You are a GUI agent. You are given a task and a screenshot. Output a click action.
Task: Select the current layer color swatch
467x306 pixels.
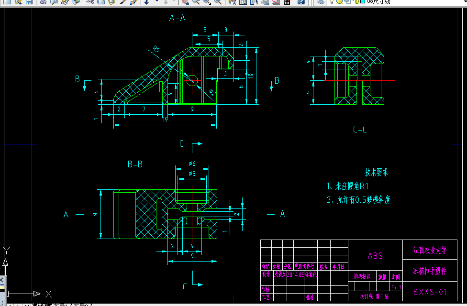[362, 3]
